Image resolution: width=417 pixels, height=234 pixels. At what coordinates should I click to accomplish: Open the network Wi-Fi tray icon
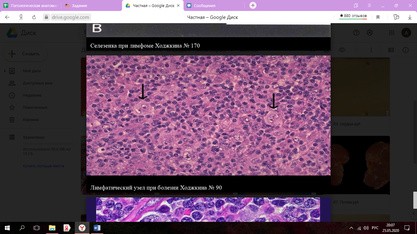(x=359, y=228)
